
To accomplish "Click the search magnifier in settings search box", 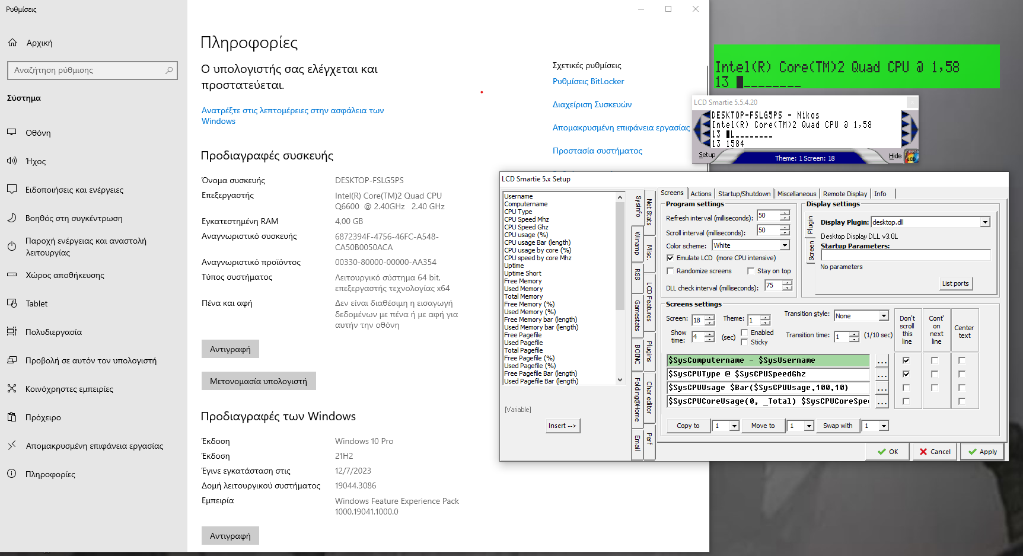I will pos(168,71).
